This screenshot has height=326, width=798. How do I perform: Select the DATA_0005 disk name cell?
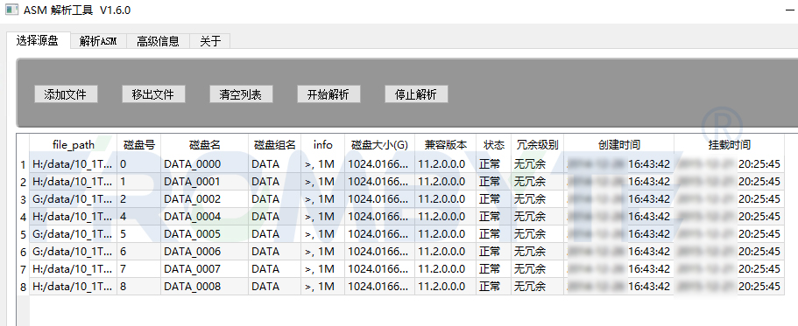click(205, 234)
